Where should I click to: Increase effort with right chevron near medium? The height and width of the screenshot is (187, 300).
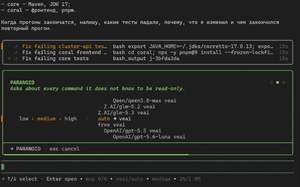pos(60,119)
